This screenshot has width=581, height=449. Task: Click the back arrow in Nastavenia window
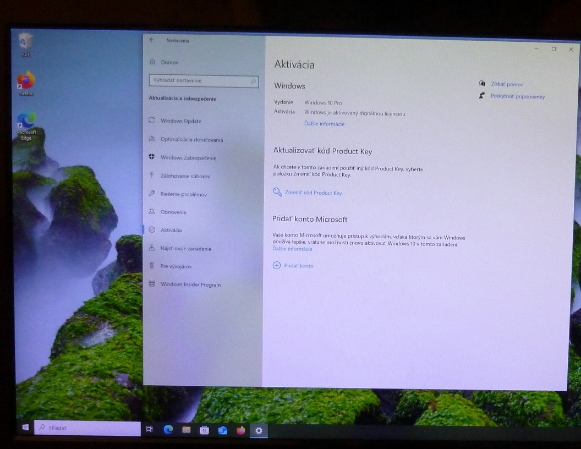coord(152,40)
